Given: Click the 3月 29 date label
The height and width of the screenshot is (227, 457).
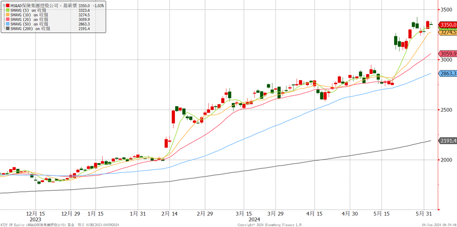Looking at the screenshot, I should (x=275, y=214).
